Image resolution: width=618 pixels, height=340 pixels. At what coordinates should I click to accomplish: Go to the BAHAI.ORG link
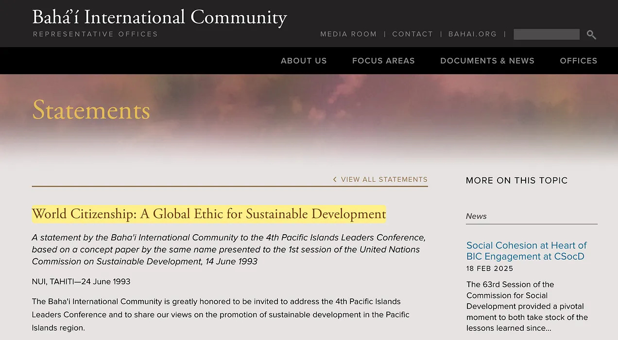[472, 34]
